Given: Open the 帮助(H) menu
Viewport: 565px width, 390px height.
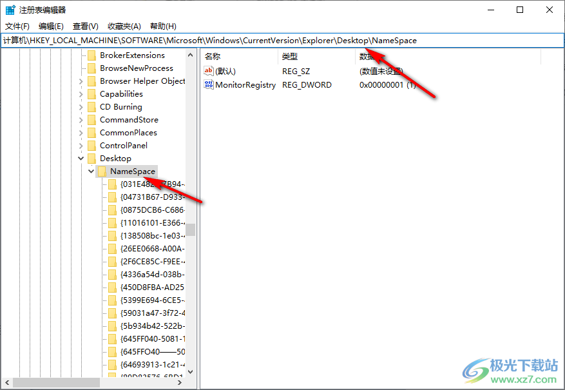Looking at the screenshot, I should (x=163, y=26).
